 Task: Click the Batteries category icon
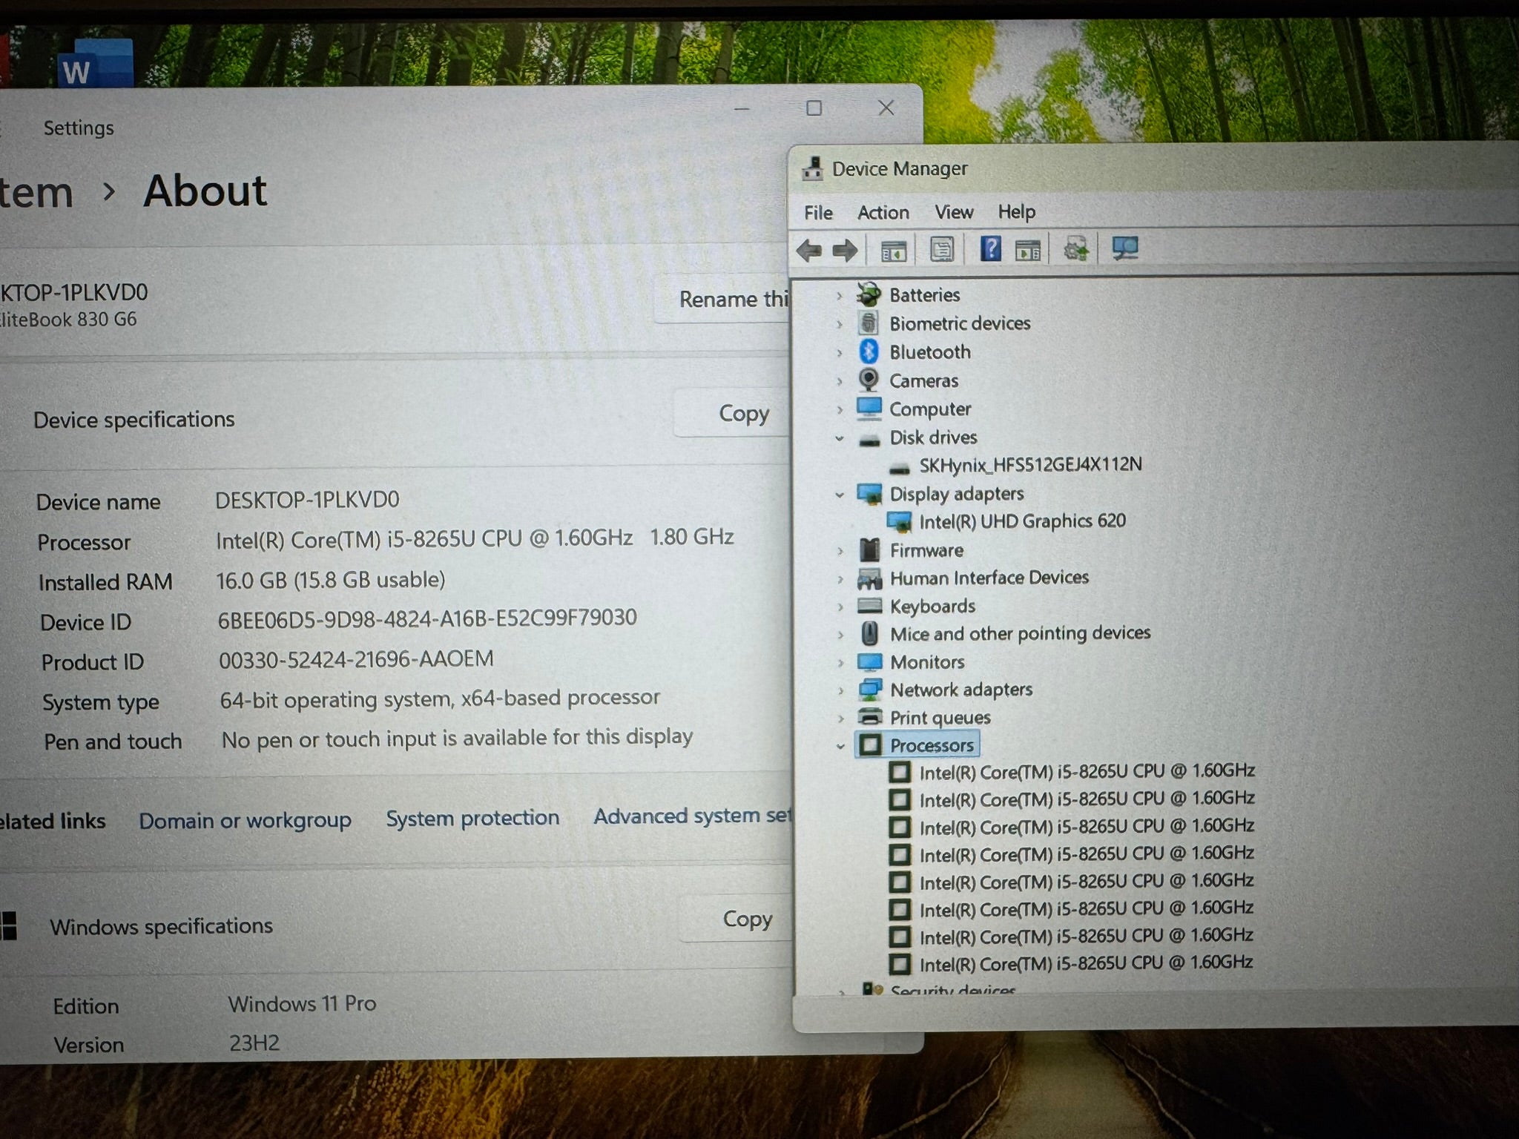[869, 294]
